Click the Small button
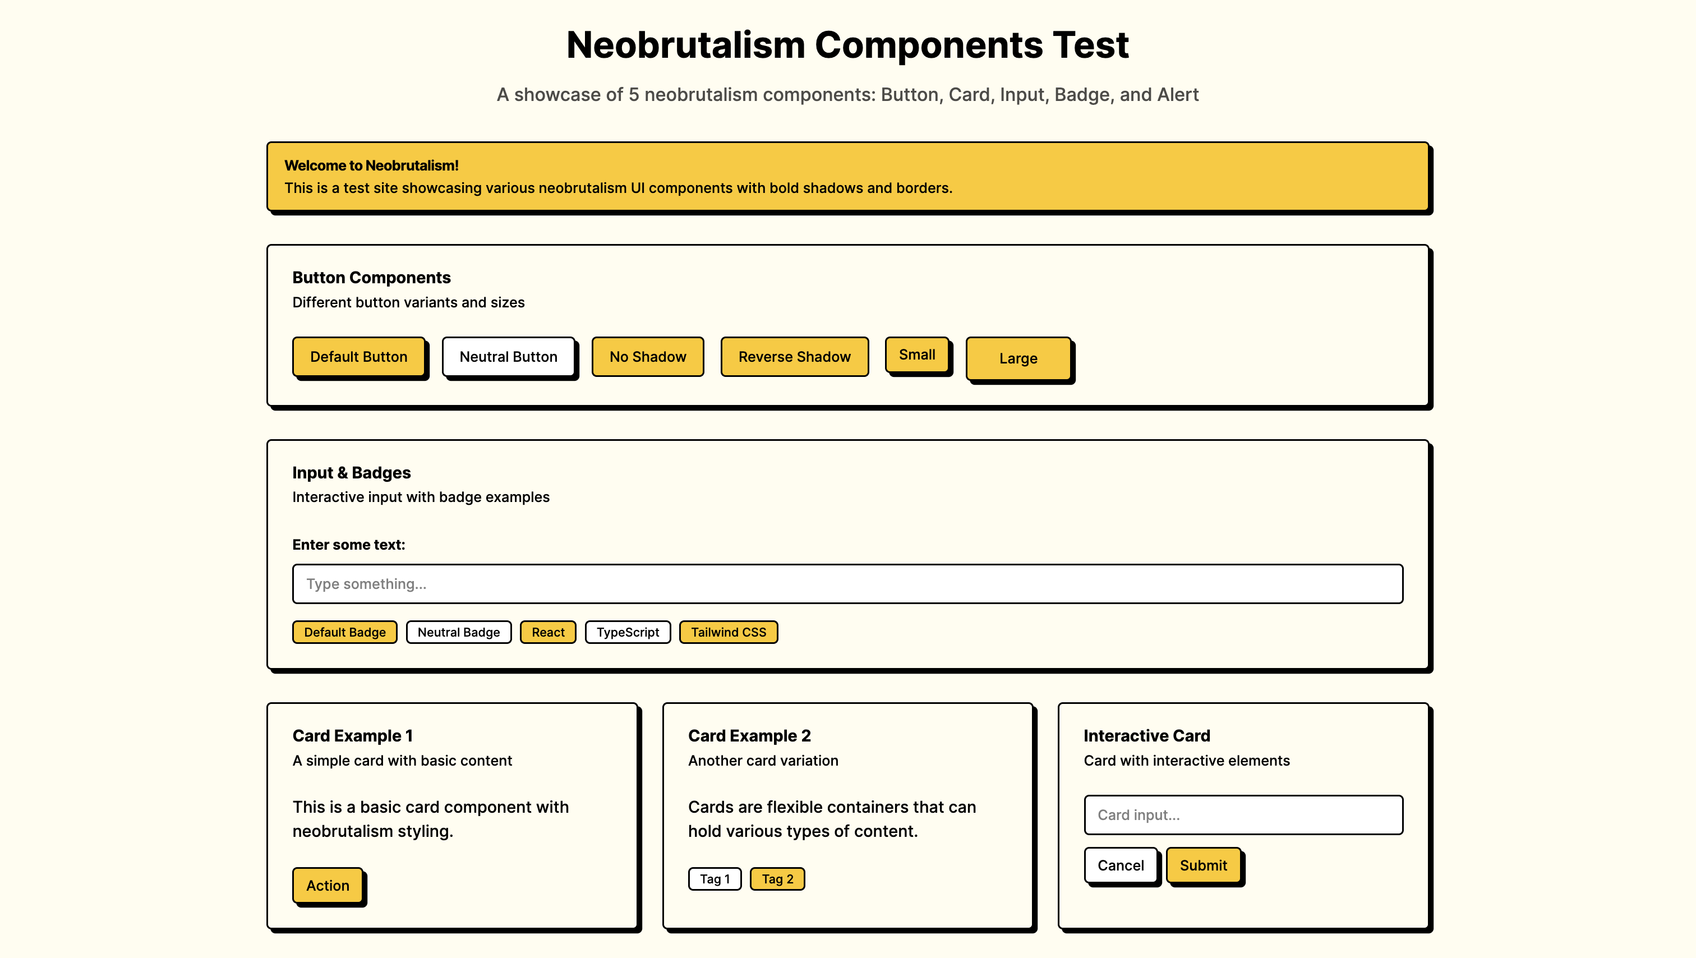This screenshot has width=1696, height=958. tap(917, 355)
